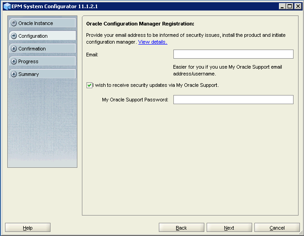This screenshot has height=236, width=304.
Task: Go back with the Back button
Action: [182, 227]
